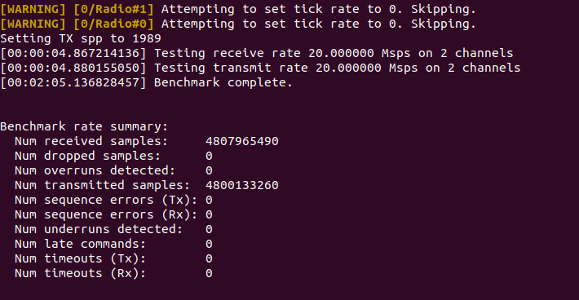Image resolution: width=579 pixels, height=300 pixels.
Task: Click the first yellow [WARNING] tag
Action: [33, 9]
